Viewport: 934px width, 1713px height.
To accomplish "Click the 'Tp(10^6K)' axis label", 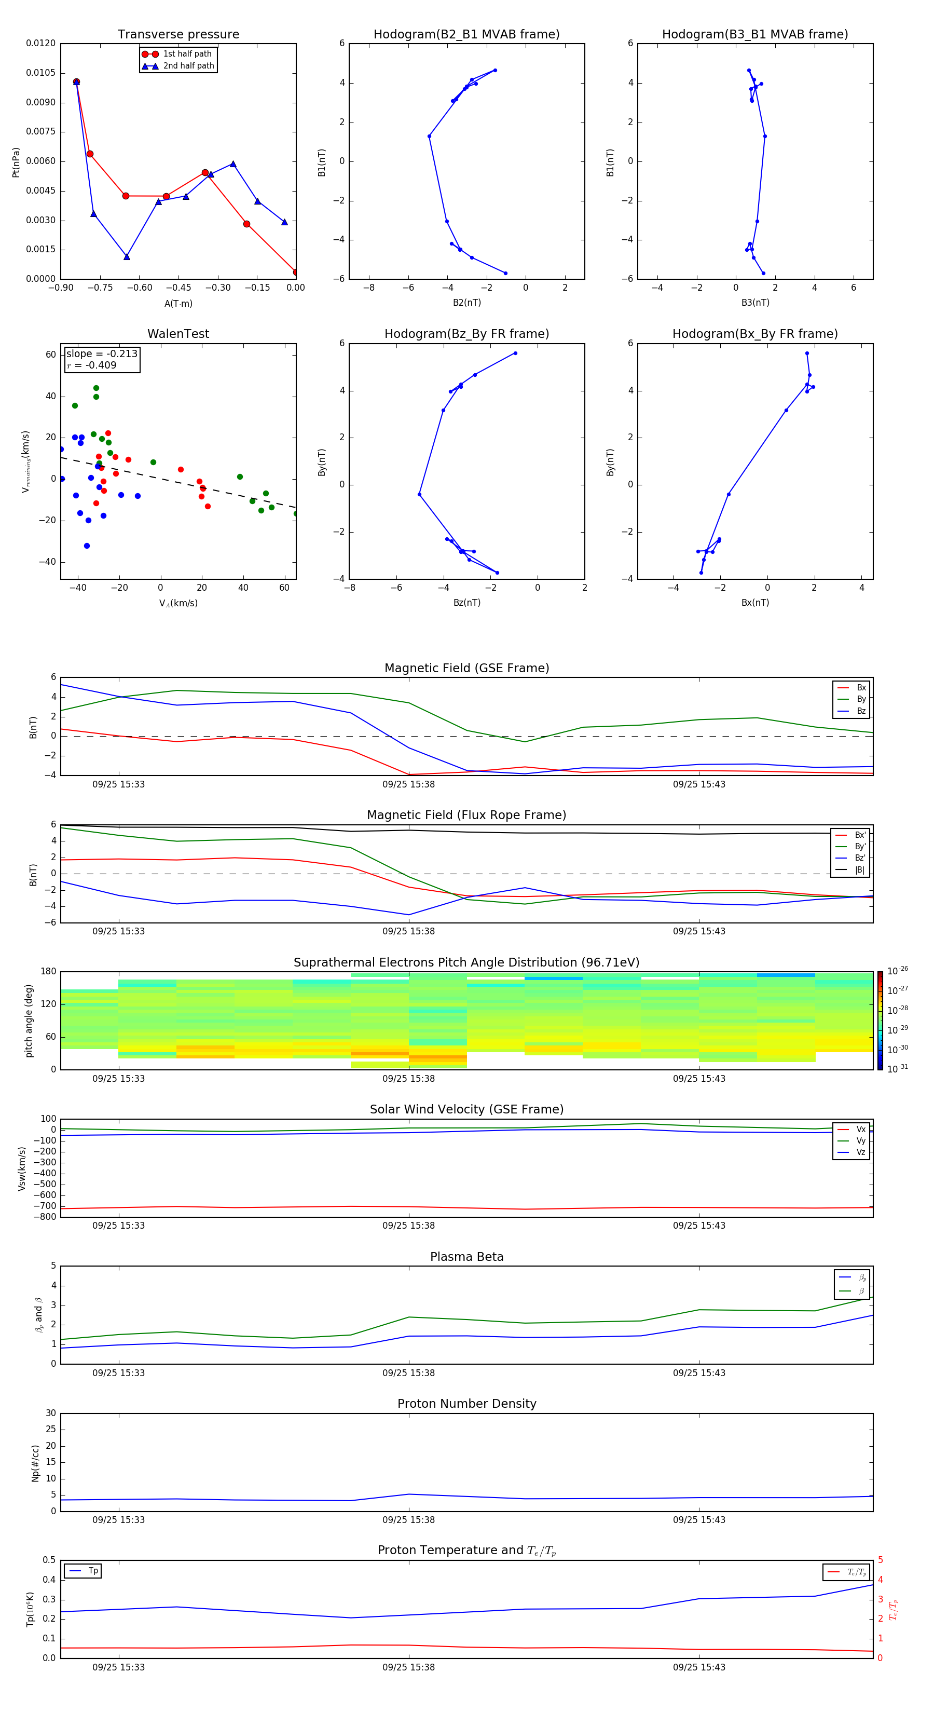I will (x=31, y=1609).
